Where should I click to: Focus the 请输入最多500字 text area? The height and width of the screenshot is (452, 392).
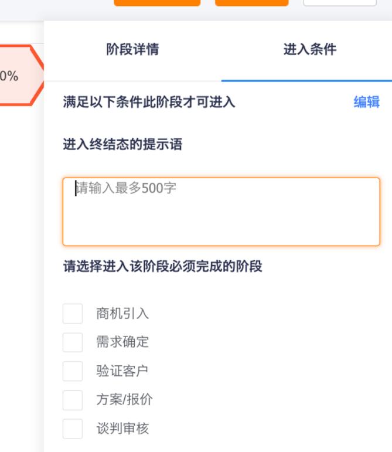tap(221, 212)
